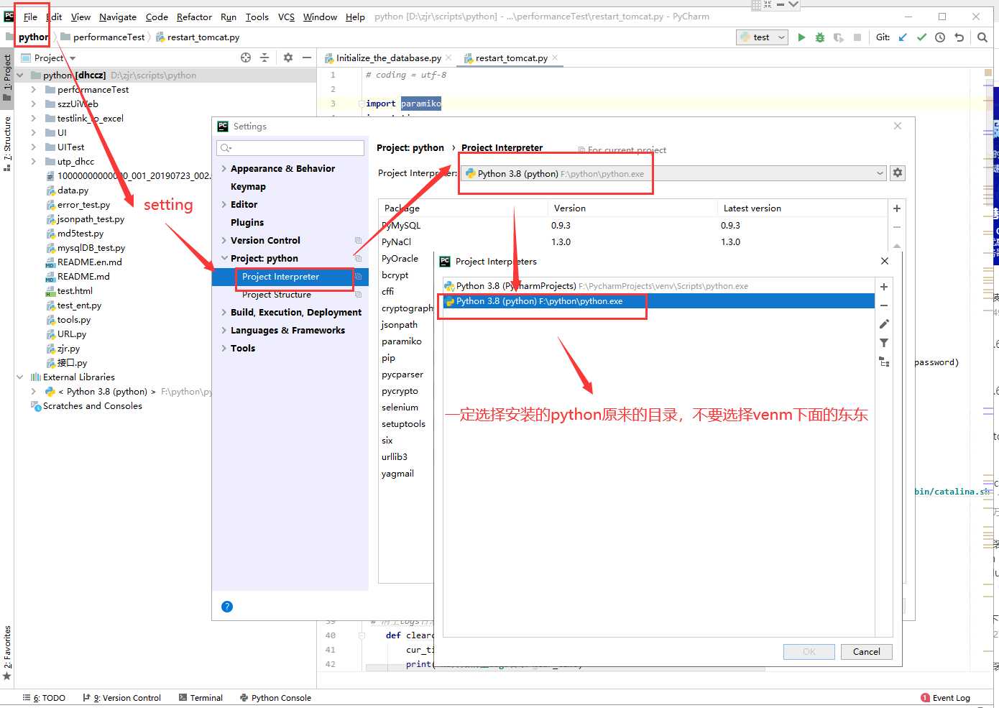Switch to restart_tomcat.py editor tab
Image resolution: width=999 pixels, height=708 pixels.
pos(511,58)
